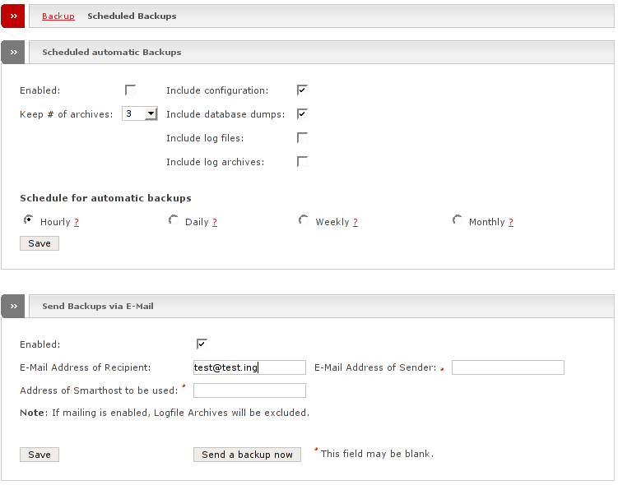Toggle Include database dumps checkbox
Image resolution: width=618 pixels, height=485 pixels.
tap(302, 113)
